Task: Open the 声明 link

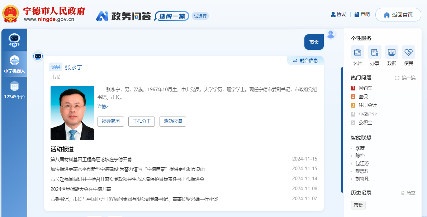Action: click(x=362, y=15)
